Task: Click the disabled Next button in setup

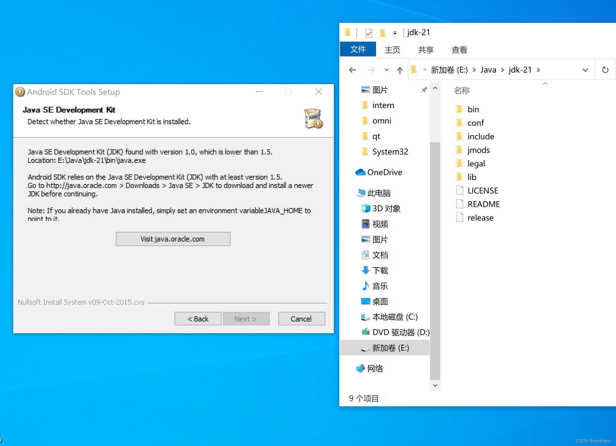Action: point(246,319)
